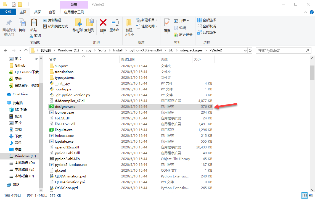Open the Copy to (复制到) dropdown

89,33
